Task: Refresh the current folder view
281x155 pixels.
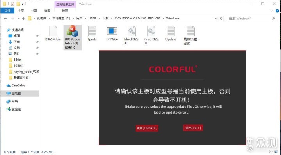Action: [221, 18]
